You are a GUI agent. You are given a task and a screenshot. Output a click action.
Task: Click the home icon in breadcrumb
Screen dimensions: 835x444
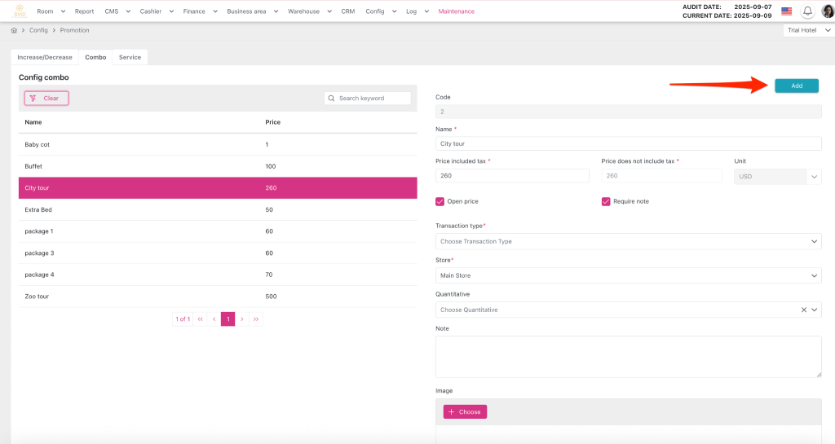pyautogui.click(x=14, y=30)
